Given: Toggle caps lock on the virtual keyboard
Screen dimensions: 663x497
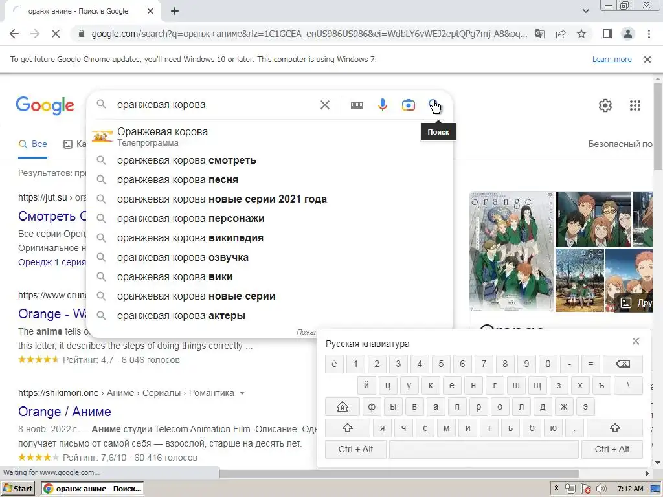Looking at the screenshot, I should click(342, 407).
